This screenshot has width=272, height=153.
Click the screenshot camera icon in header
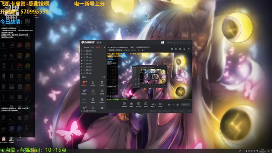[172, 49]
